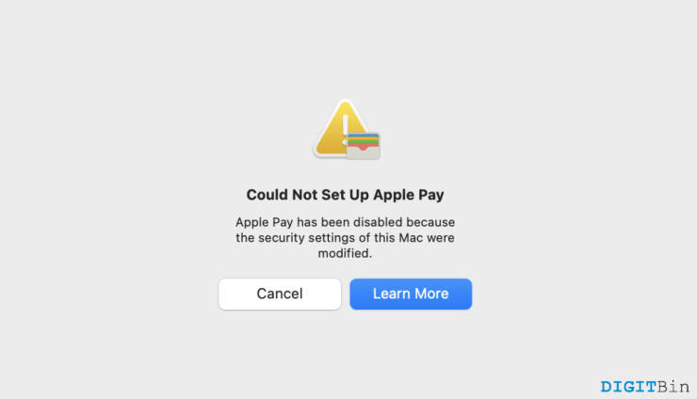The height and width of the screenshot is (399, 697).
Task: Click the words Apple Pay in the heading
Action: pyautogui.click(x=409, y=195)
